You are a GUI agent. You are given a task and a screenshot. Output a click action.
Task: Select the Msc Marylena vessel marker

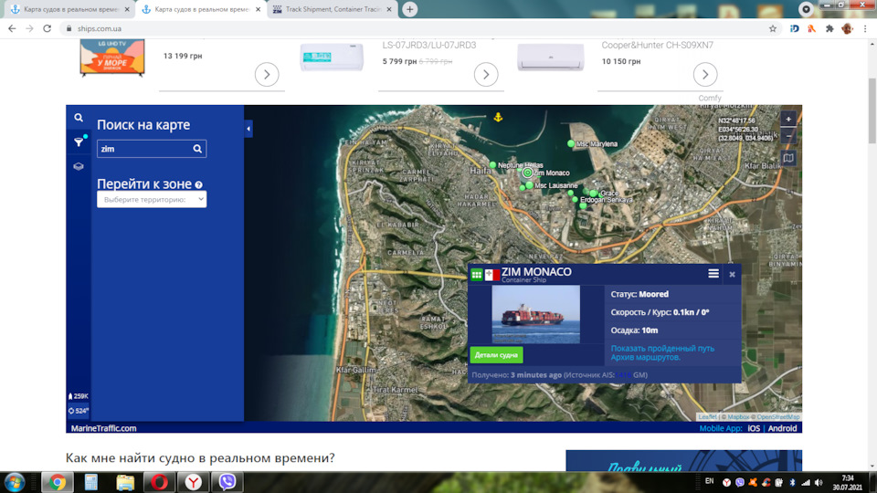tap(570, 143)
